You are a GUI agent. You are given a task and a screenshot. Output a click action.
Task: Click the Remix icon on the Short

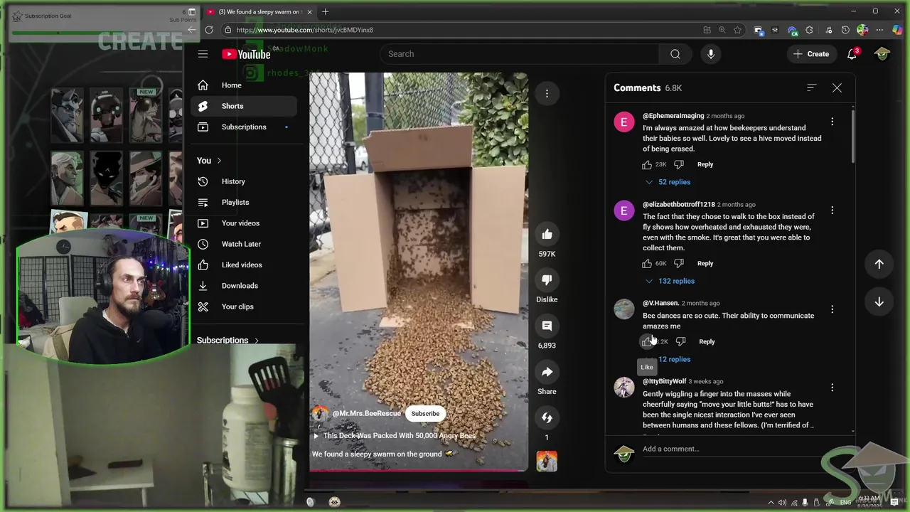pyautogui.click(x=547, y=417)
